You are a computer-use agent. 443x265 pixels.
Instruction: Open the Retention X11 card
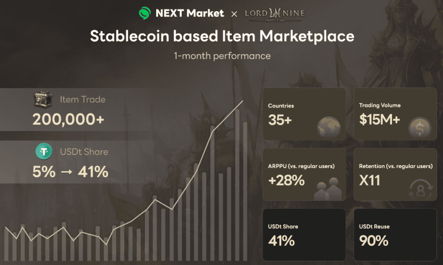pyautogui.click(x=395, y=174)
